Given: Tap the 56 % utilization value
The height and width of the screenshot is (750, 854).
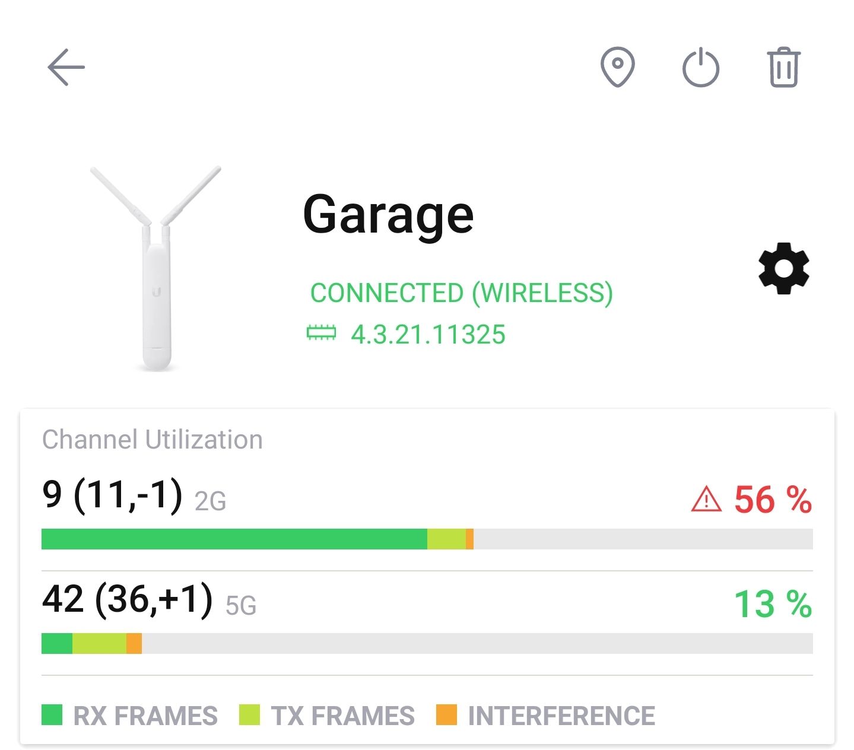Looking at the screenshot, I should coord(773,500).
